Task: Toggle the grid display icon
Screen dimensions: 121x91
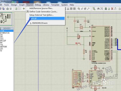Action: tap(20, 9)
